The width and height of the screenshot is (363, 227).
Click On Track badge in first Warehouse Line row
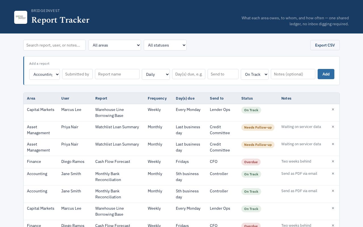tap(251, 110)
